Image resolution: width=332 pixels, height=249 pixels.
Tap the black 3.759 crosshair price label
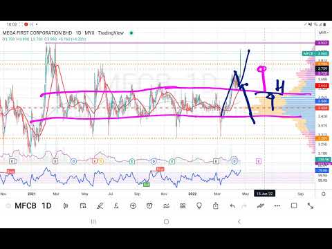[322, 68]
